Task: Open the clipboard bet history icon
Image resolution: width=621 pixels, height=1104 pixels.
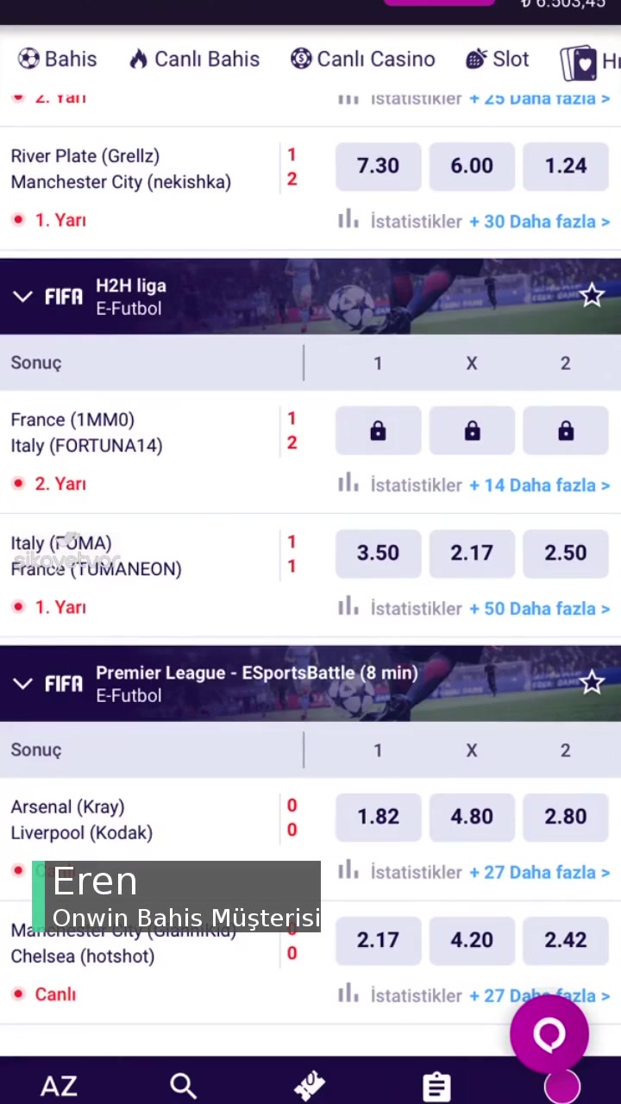Action: pos(436,1086)
